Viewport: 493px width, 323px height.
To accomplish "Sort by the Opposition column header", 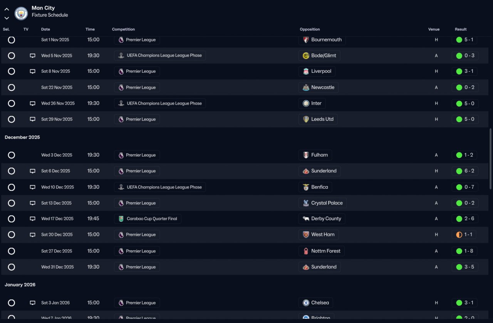I will [310, 29].
